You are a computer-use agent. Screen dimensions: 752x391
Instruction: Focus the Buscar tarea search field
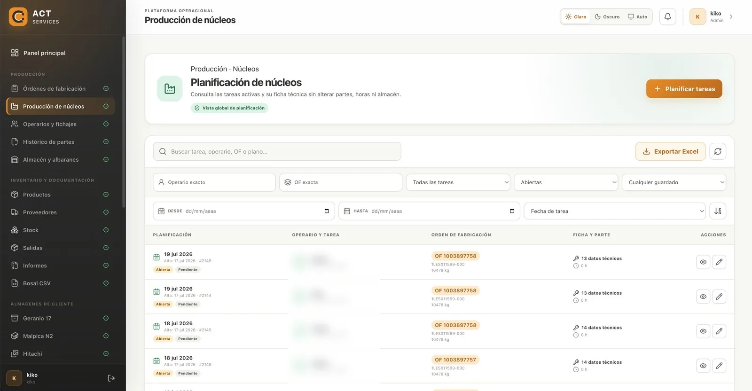click(x=277, y=151)
